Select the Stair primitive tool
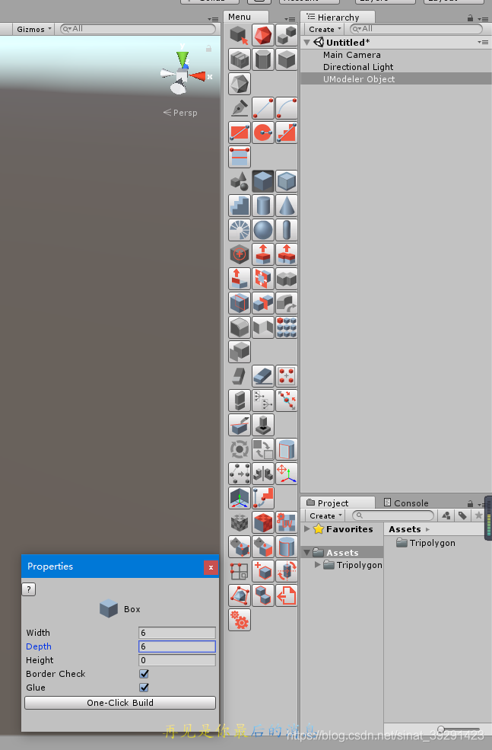The height and width of the screenshot is (750, 492). tap(240, 206)
